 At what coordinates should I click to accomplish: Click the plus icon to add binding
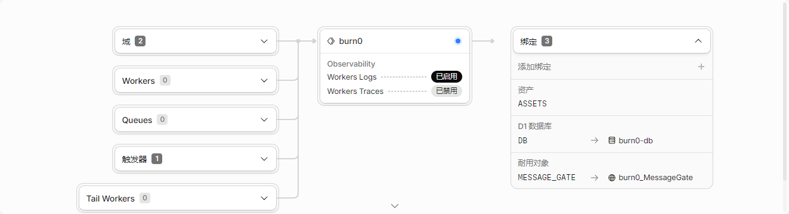pos(701,67)
